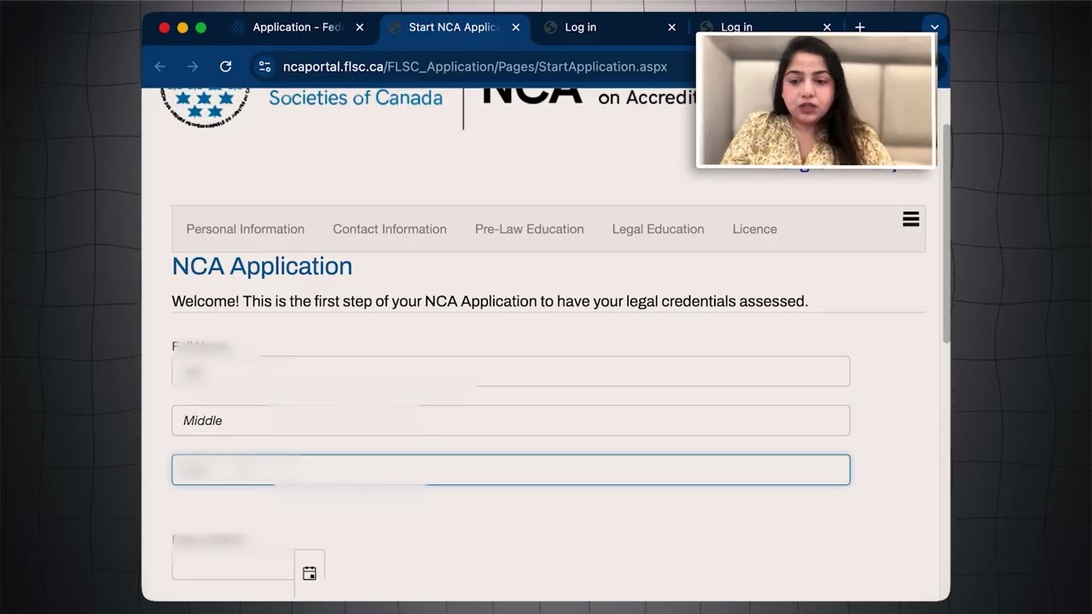Open the hamburger menu icon on the navigation bar
The height and width of the screenshot is (614, 1092).
(911, 219)
